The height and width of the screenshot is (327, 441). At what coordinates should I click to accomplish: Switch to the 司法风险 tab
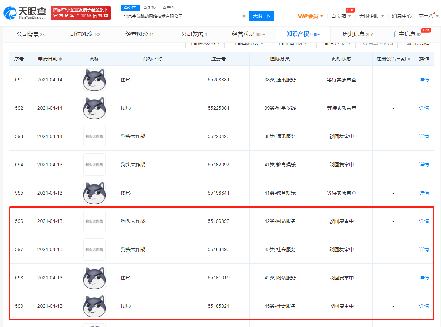click(x=85, y=34)
